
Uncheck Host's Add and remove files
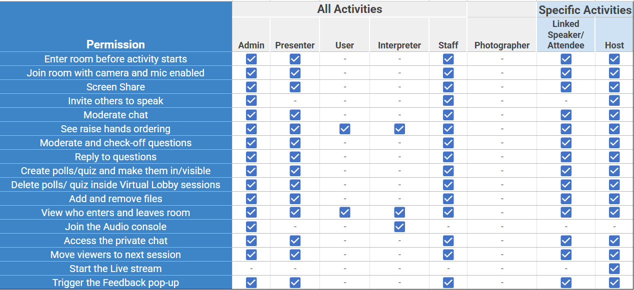[614, 199]
